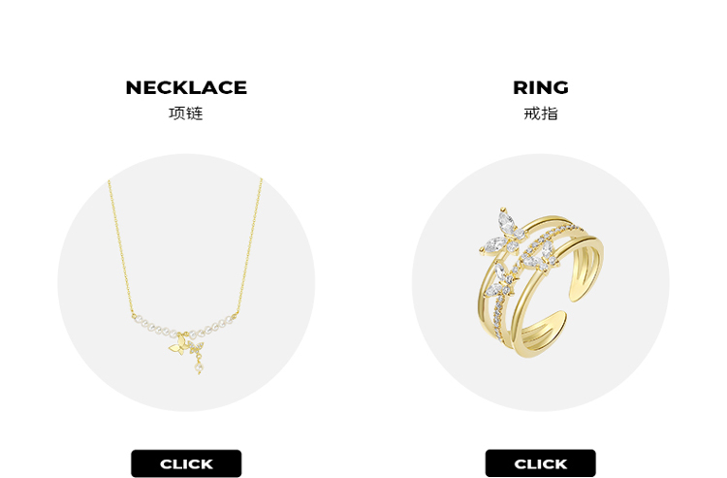Click the pearl strand of the necklace
727x478 pixels.
184,328
